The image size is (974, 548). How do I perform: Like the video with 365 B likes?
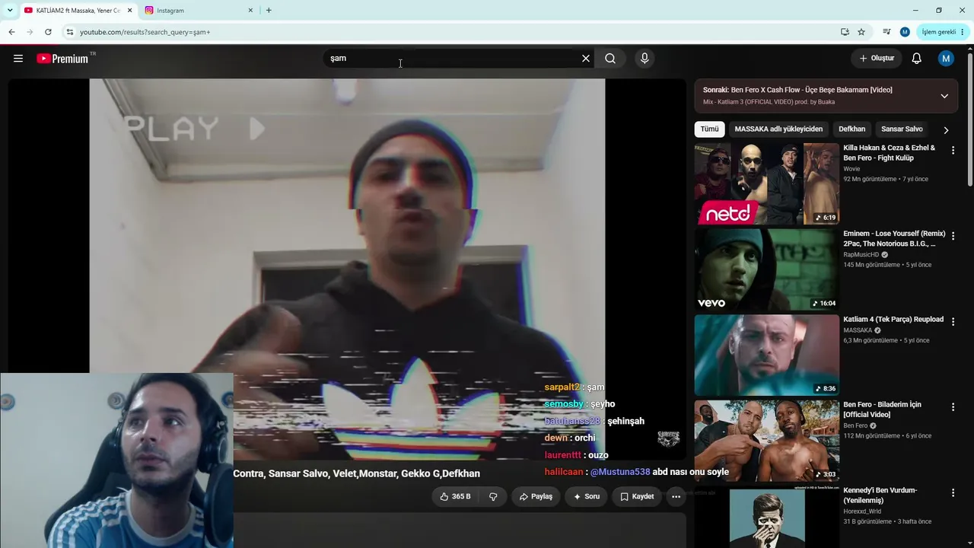(455, 496)
